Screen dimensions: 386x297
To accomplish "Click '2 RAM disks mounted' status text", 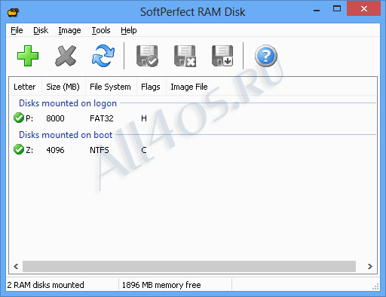I will 45,285.
